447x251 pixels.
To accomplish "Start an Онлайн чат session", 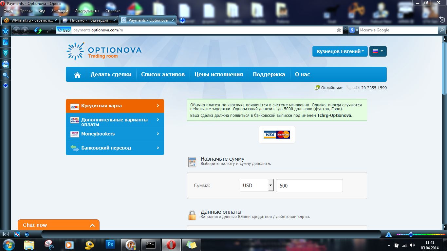I will coord(329,88).
